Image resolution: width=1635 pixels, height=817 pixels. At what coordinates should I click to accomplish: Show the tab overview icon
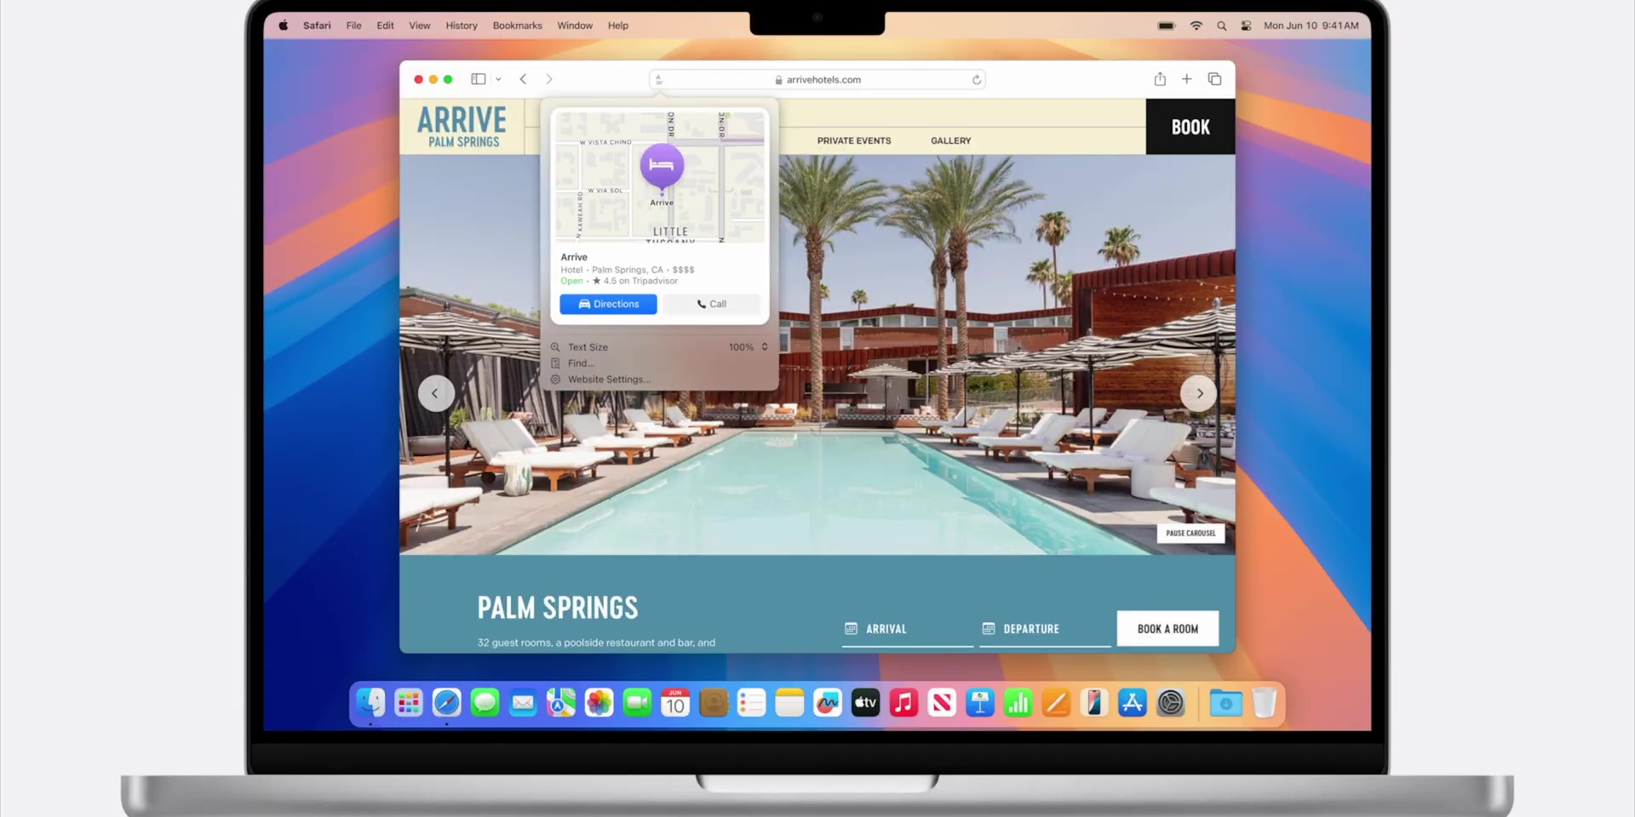pos(1214,79)
